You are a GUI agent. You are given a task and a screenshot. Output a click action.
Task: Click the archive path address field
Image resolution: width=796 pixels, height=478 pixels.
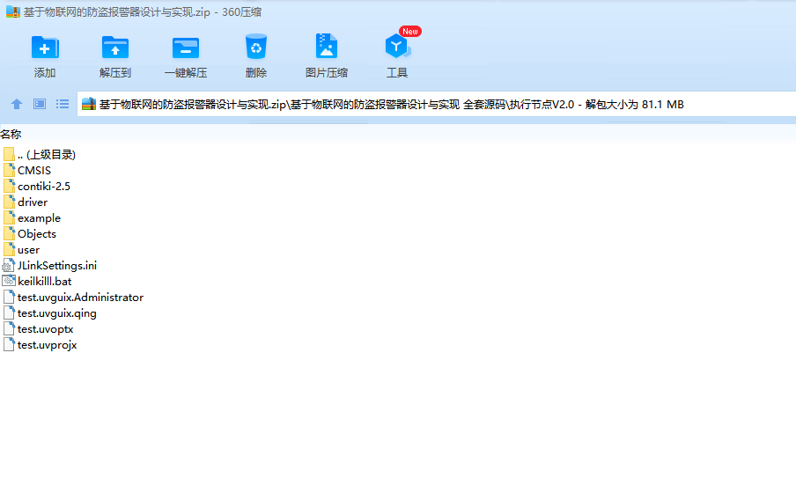(x=437, y=104)
